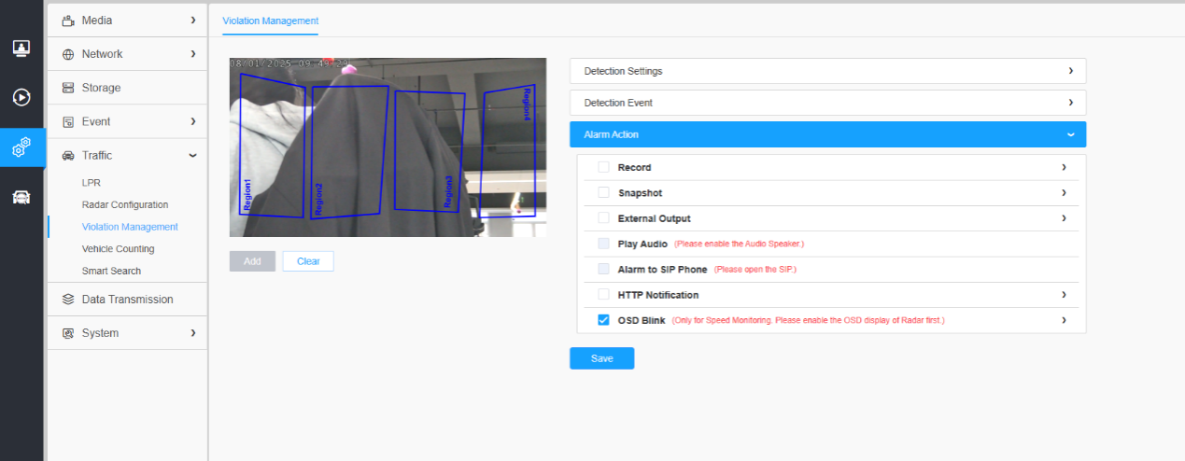Click the Save button

pyautogui.click(x=602, y=358)
